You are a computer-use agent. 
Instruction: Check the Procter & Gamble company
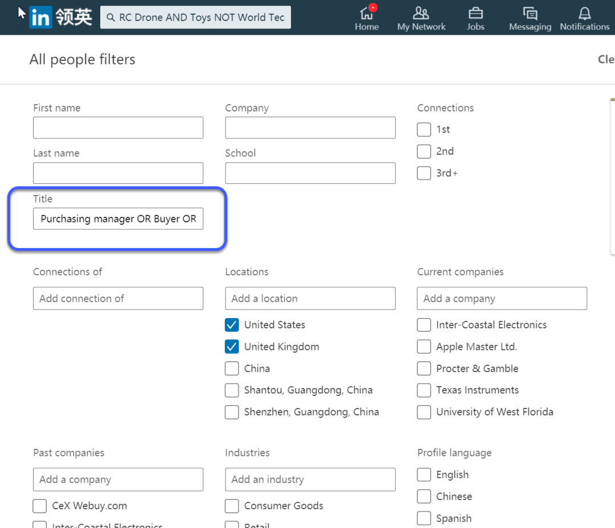(x=424, y=369)
